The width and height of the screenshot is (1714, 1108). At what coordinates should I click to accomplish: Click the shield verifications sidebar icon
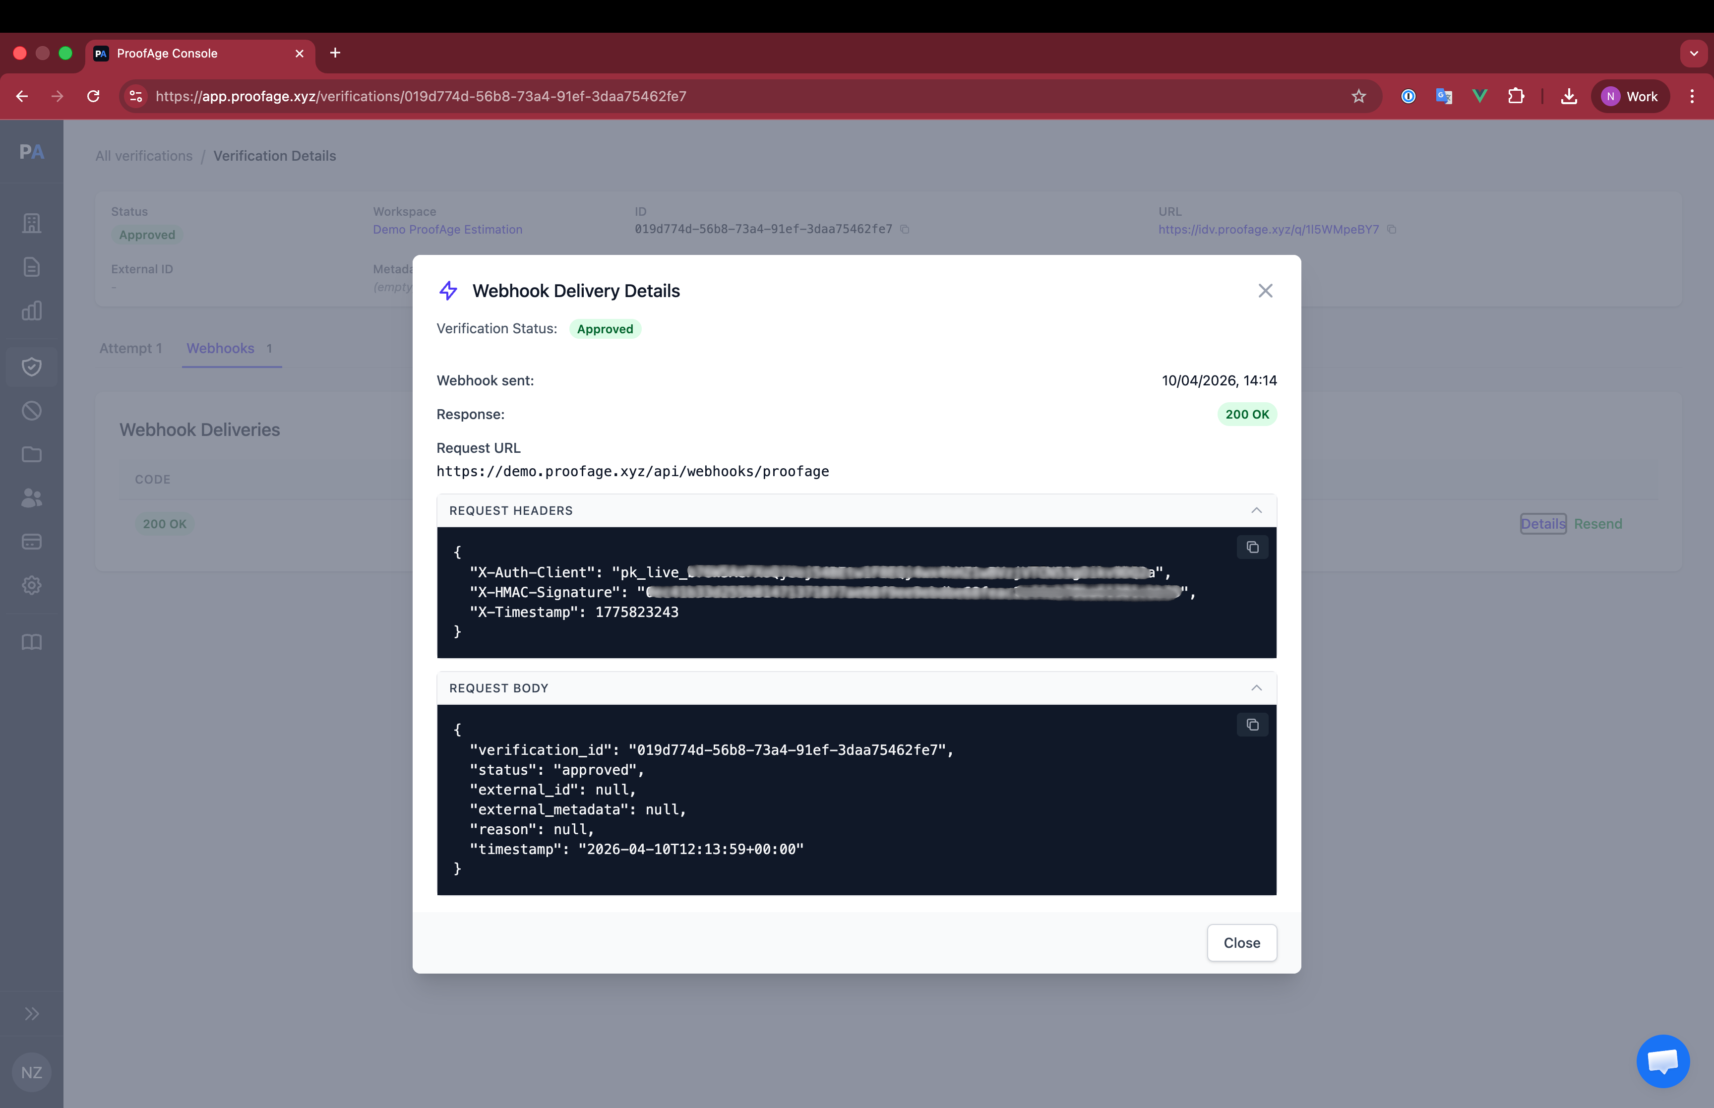coord(31,367)
